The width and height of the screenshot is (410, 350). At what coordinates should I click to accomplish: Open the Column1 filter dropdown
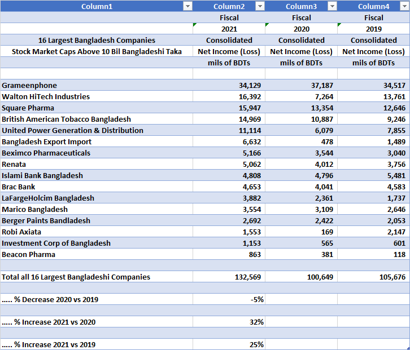point(187,6)
